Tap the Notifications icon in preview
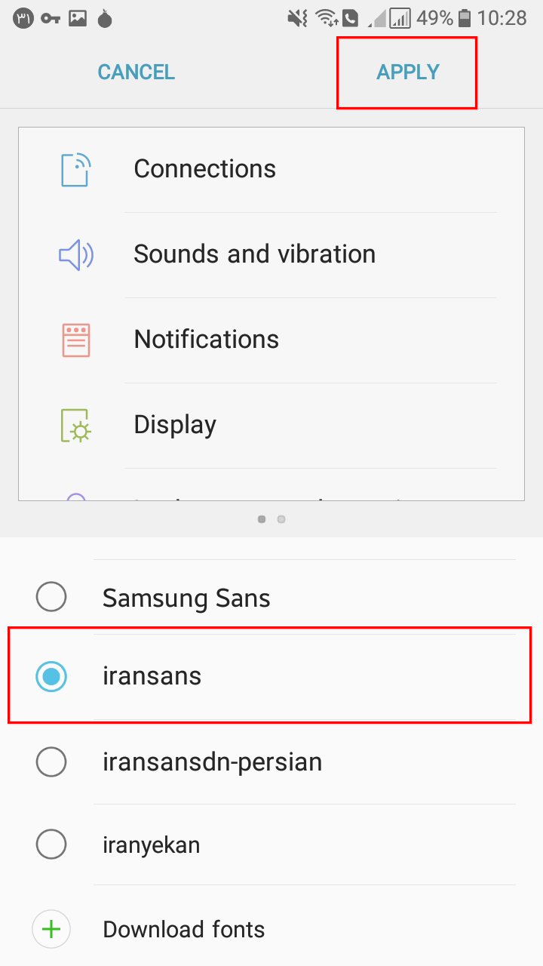The width and height of the screenshot is (543, 966). tap(75, 340)
